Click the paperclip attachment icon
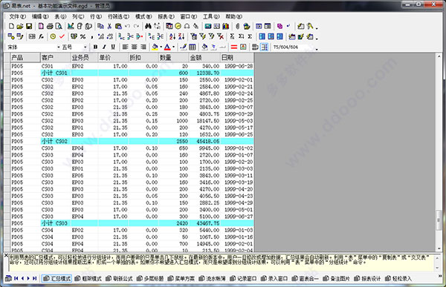 [238, 26]
